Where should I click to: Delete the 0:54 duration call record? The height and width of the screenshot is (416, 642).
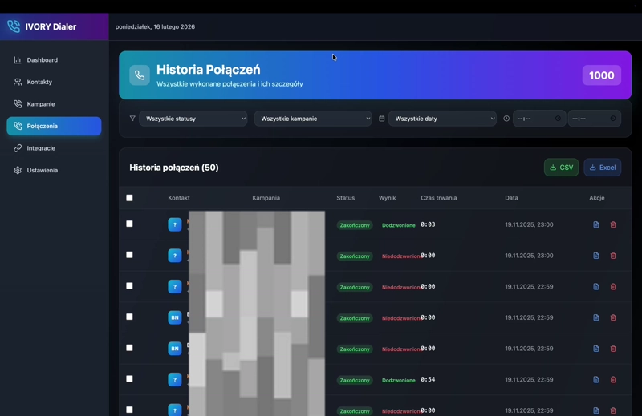pos(613,380)
